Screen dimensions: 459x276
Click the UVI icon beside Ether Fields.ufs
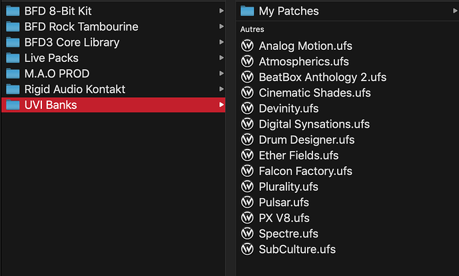[248, 156]
